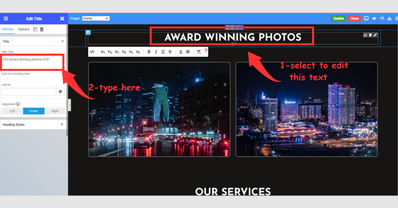Open desktop device preview icon

(x=366, y=19)
